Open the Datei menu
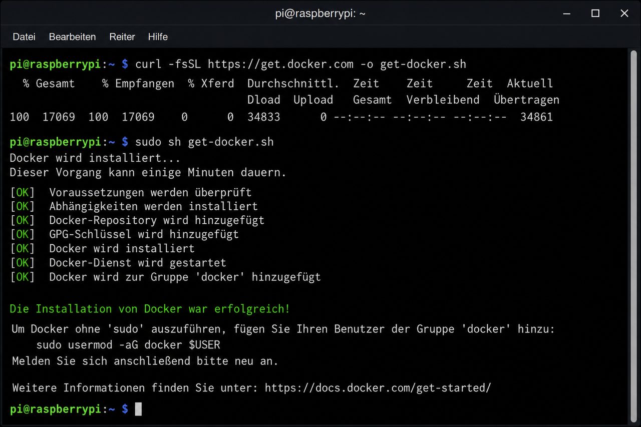 24,37
